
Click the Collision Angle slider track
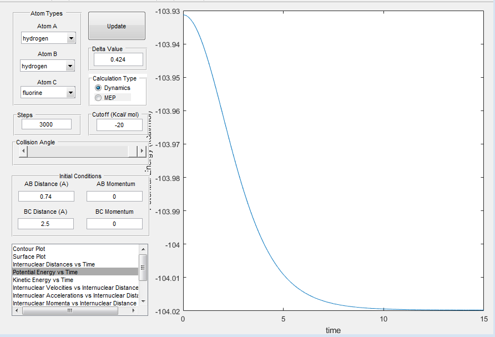78,151
